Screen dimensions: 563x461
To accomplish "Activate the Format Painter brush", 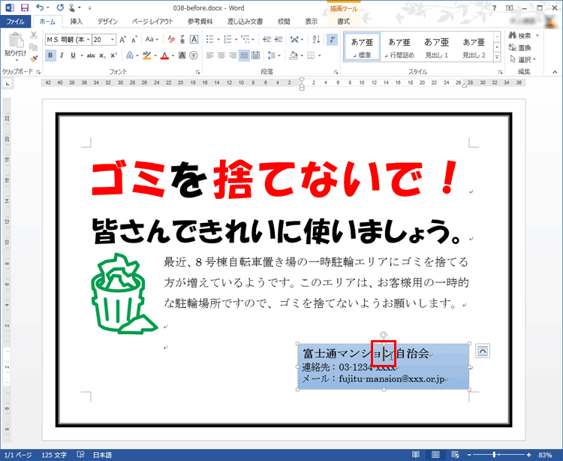I will (33, 58).
